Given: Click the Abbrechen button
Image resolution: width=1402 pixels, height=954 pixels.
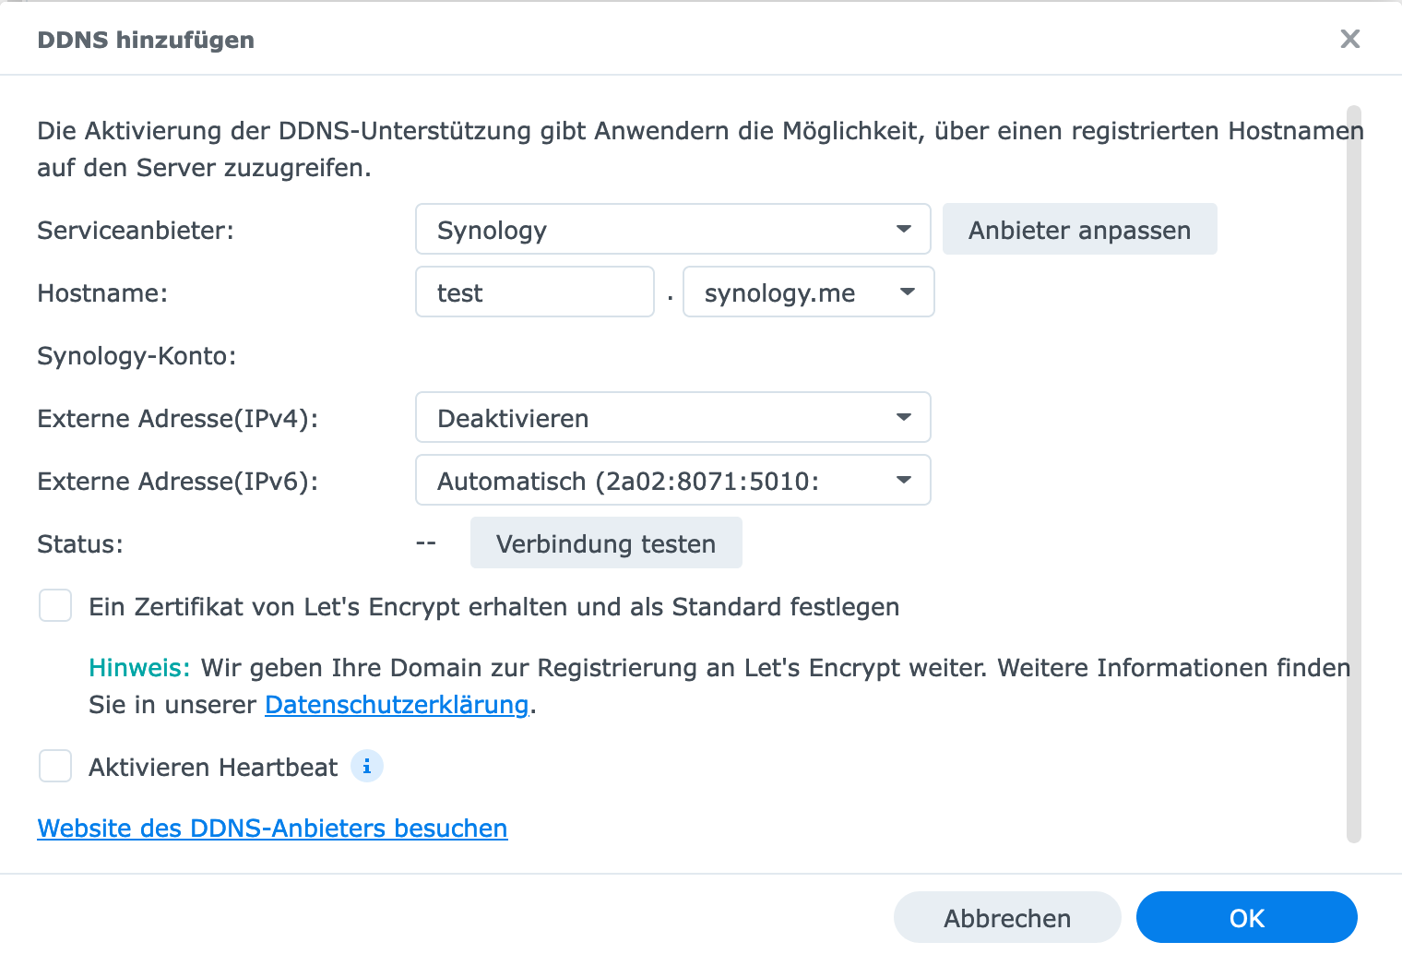Looking at the screenshot, I should point(1006,918).
